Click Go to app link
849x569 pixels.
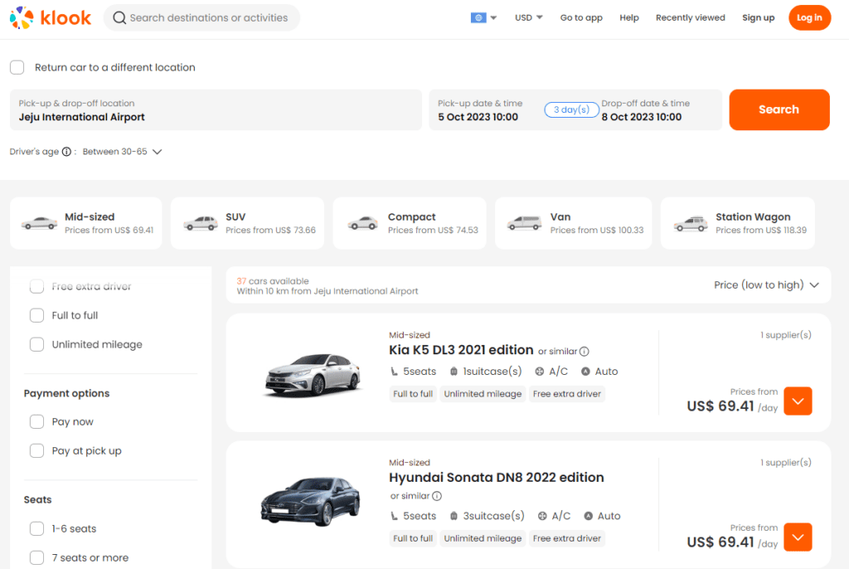point(581,18)
